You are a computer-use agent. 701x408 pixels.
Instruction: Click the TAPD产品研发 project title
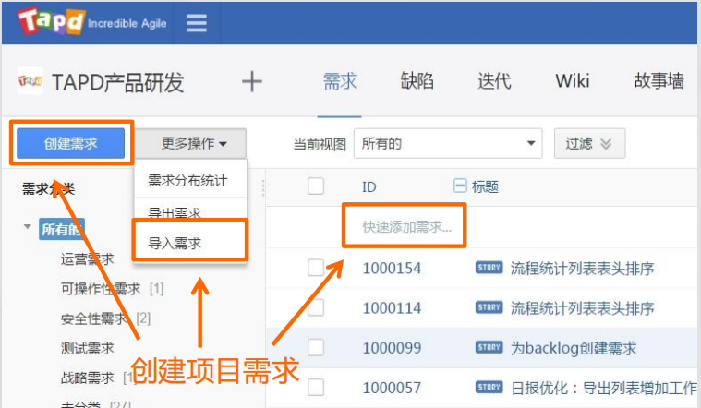coord(117,82)
